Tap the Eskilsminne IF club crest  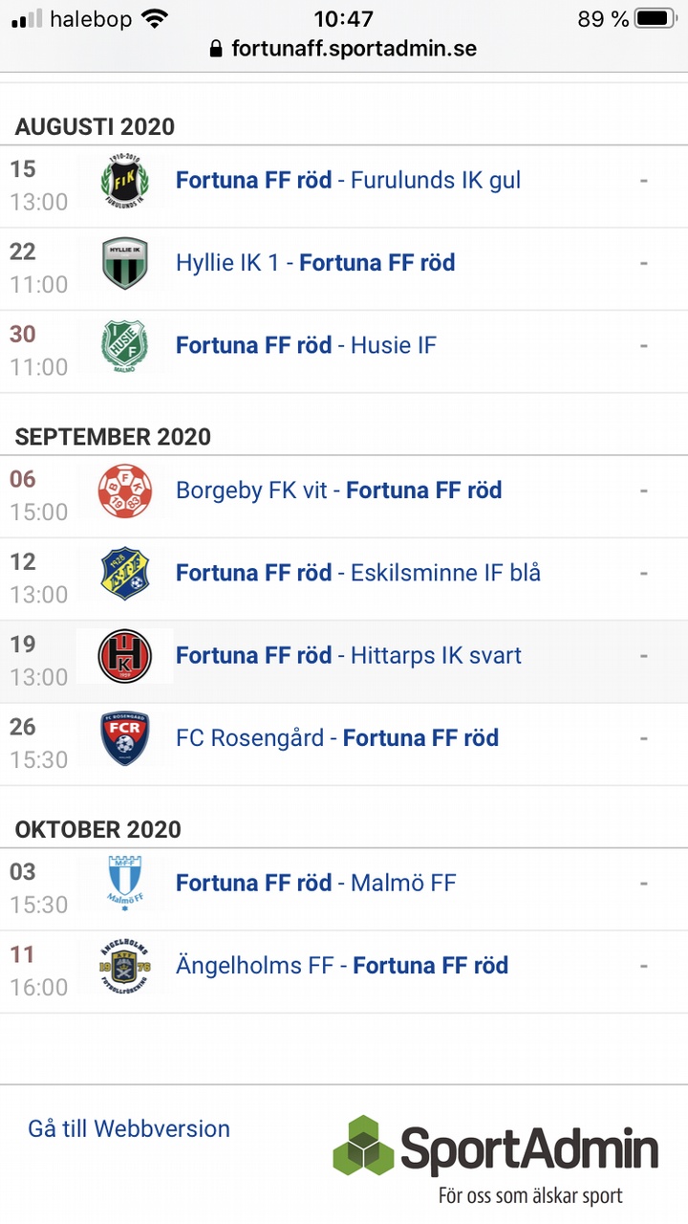(x=125, y=574)
